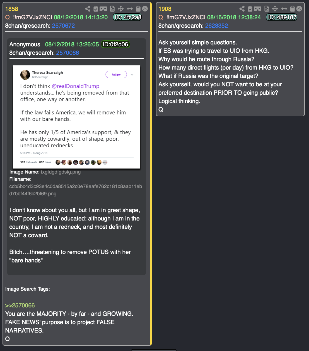Click the horizontal arrows icon on post 1908
The width and height of the screenshot is (309, 351).
(284, 9)
